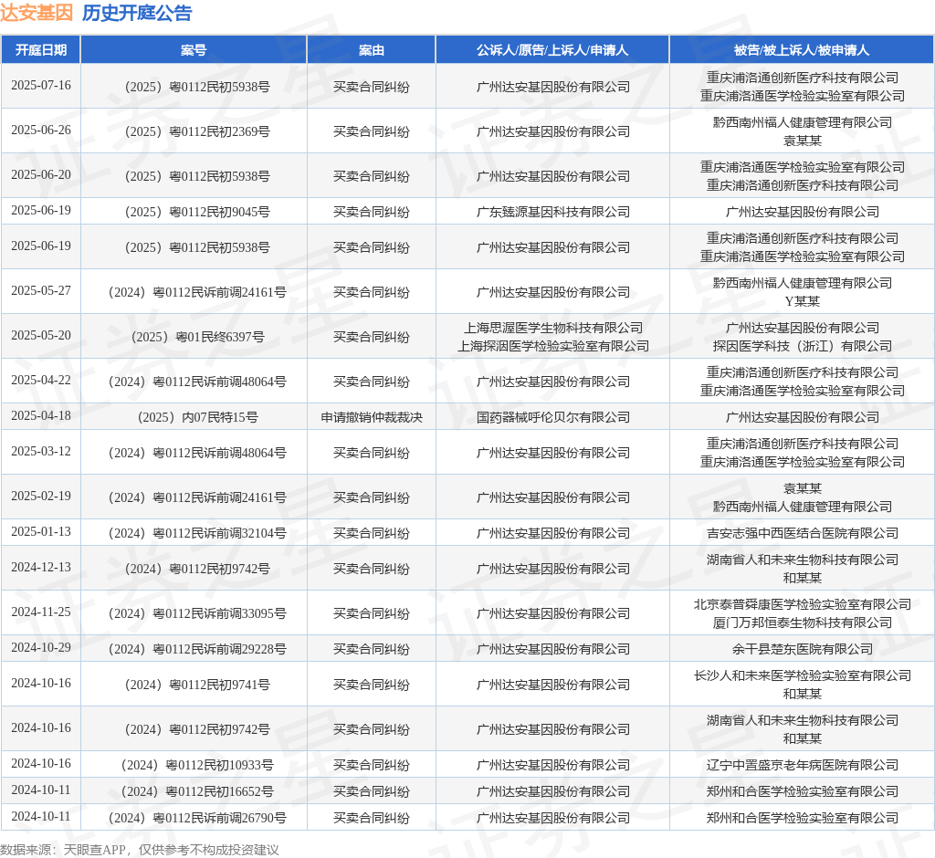Click 买卖合同纠纷 in the 2025-01-13 row
The image size is (935, 858).
click(x=372, y=533)
